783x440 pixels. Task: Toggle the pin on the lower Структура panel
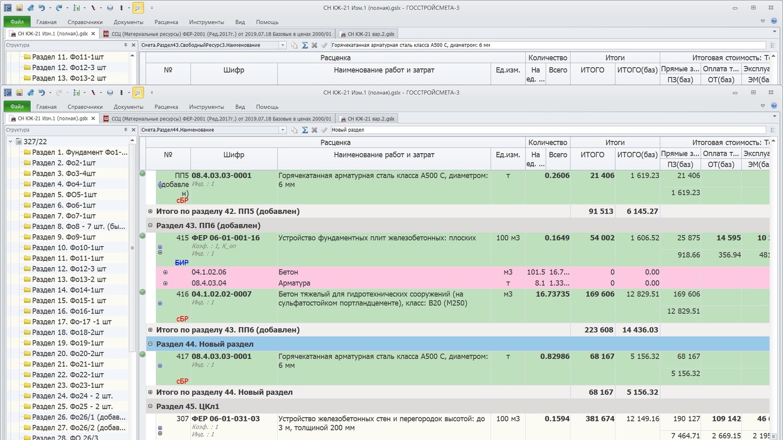[x=126, y=130]
